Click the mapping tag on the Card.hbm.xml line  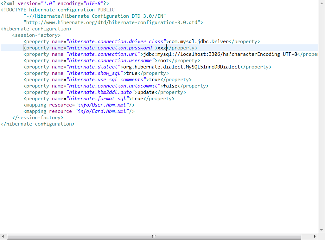tap(35, 111)
